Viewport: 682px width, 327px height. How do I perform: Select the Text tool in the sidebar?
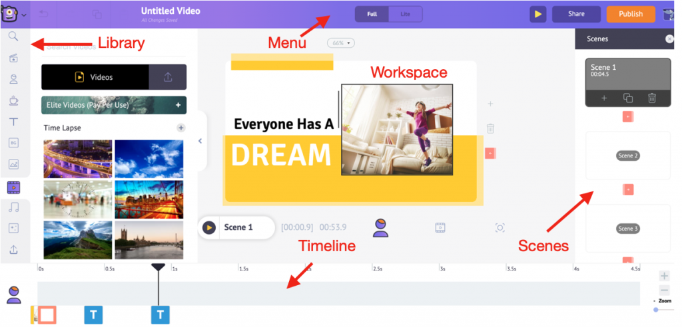(13, 122)
